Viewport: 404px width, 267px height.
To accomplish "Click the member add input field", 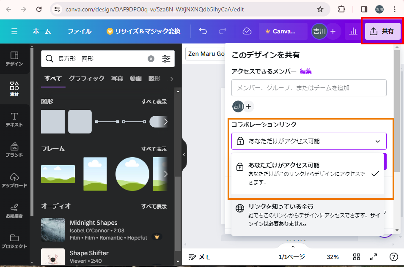I will click(x=309, y=88).
